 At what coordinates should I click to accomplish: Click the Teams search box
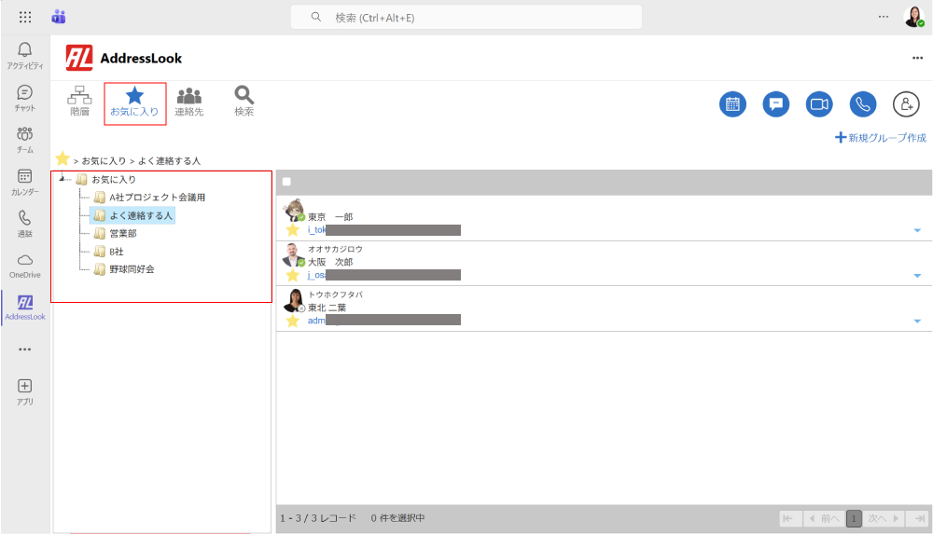point(466,17)
